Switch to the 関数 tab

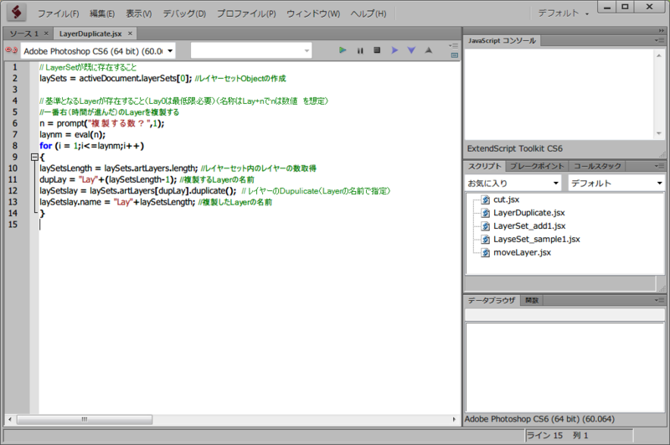point(532,301)
